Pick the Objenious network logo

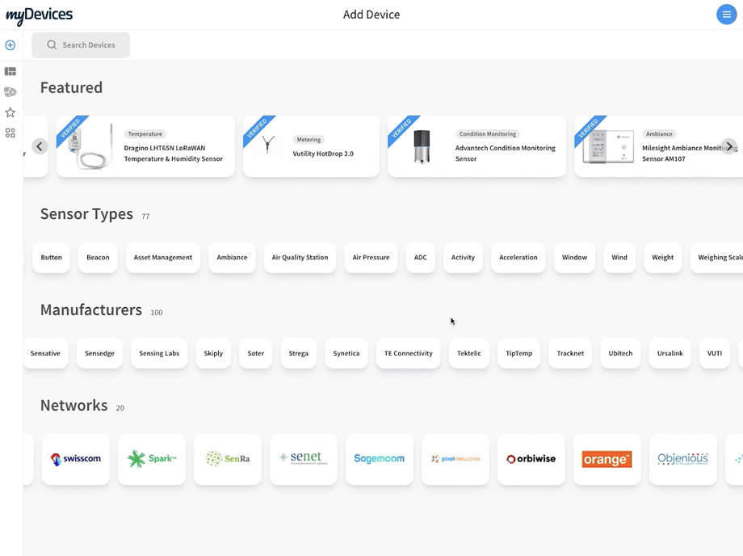(x=682, y=459)
